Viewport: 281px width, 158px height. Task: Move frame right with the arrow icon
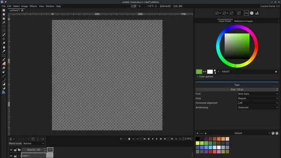pyautogui.click(x=137, y=139)
